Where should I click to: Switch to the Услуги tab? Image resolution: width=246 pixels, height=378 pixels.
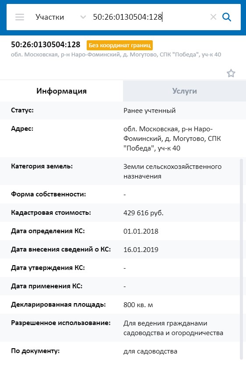(x=185, y=91)
